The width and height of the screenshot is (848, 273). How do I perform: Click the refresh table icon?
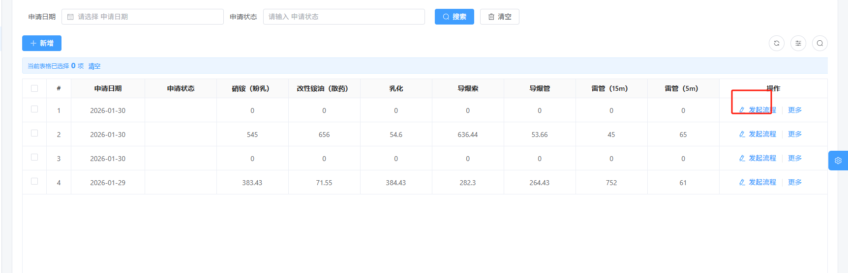776,43
